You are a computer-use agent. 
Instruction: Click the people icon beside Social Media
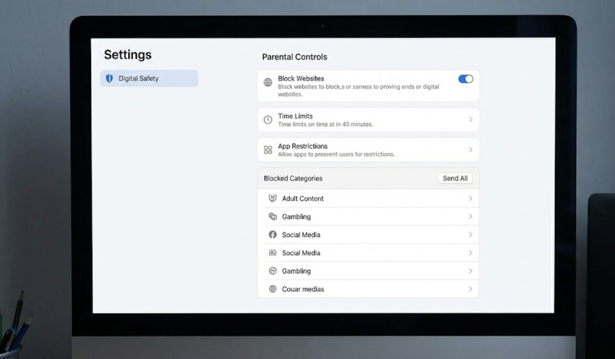click(x=273, y=253)
